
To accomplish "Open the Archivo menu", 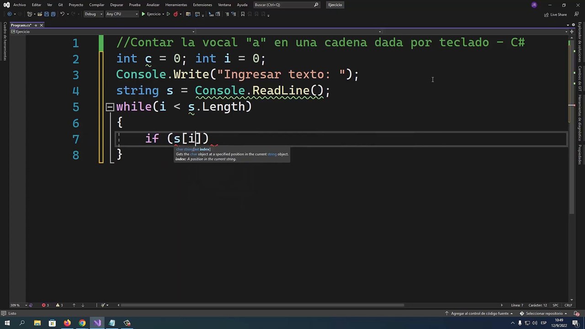I will tap(20, 5).
